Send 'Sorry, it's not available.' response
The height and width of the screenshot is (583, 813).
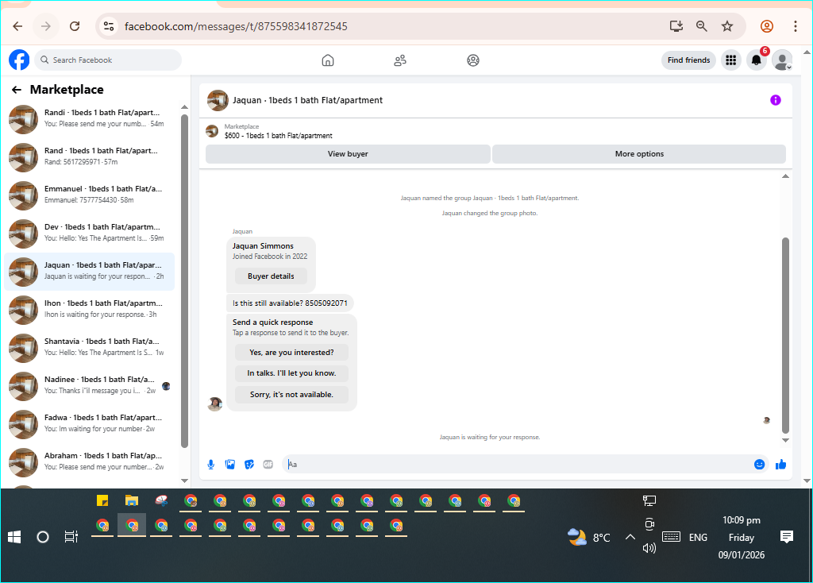291,394
